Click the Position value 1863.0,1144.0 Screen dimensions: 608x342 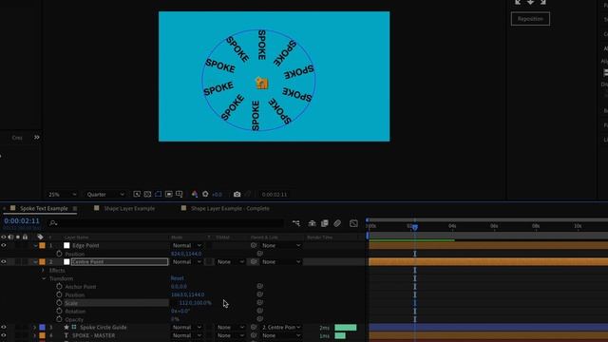[188, 294]
